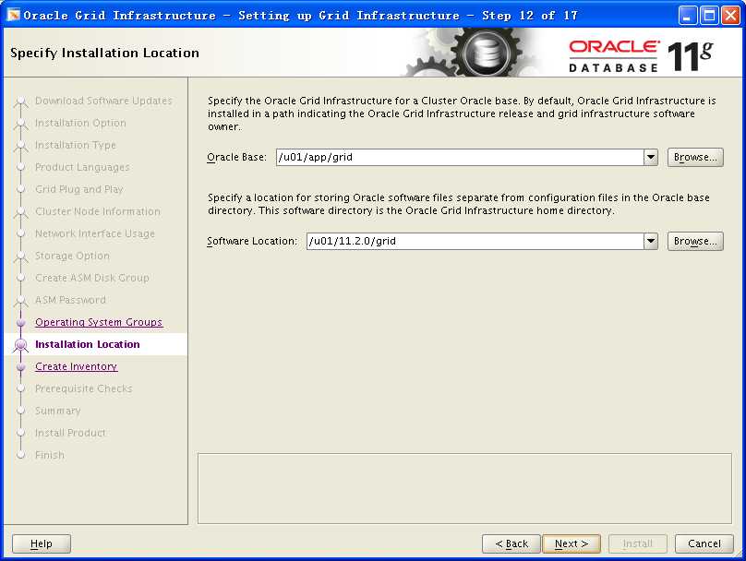Click the Oracle Database 11g logo
This screenshot has height=561, width=746.
[642, 56]
